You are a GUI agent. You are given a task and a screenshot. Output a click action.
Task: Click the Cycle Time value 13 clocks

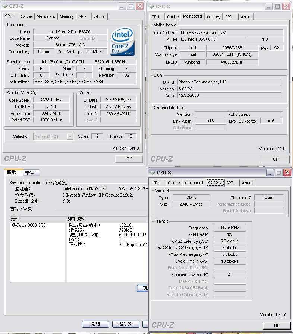click(x=230, y=261)
